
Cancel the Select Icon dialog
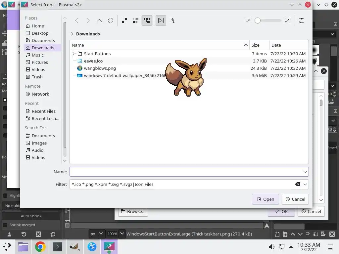[295, 199]
